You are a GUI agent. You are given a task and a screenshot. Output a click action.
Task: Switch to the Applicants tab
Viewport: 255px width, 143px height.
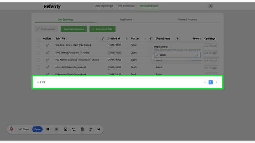point(126,19)
